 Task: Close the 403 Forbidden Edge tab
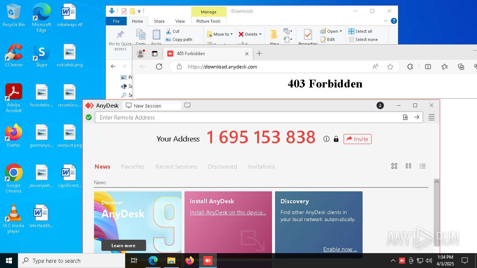247,54
